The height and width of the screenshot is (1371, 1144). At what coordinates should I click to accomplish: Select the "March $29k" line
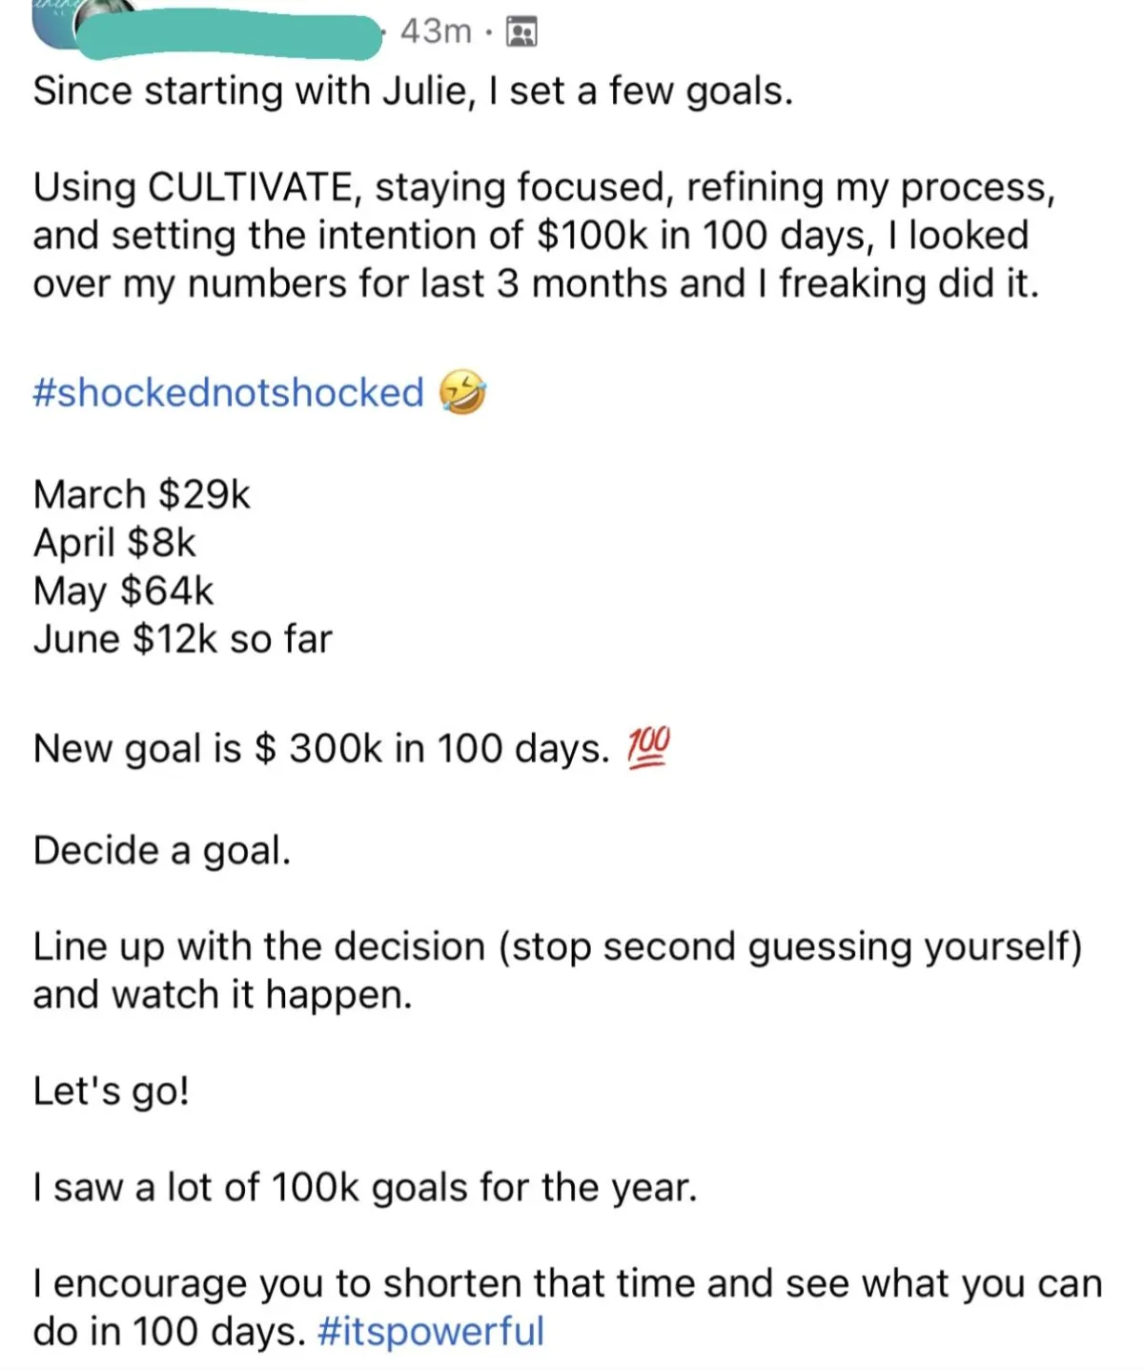[x=142, y=494]
